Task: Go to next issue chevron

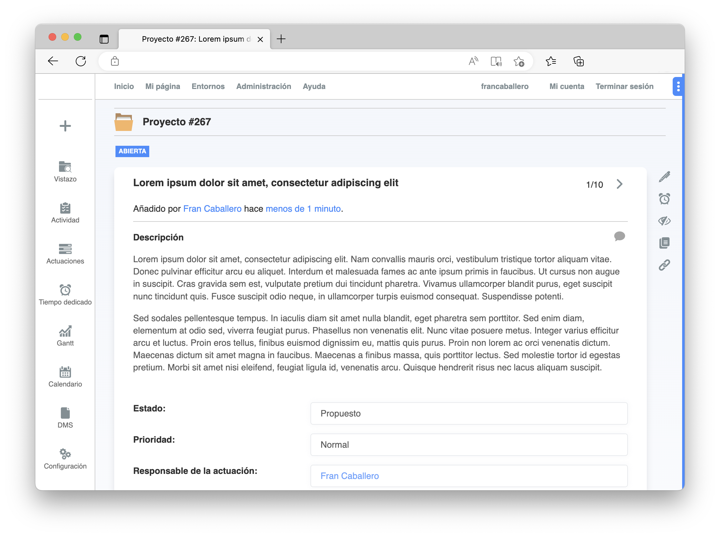Action: (620, 184)
